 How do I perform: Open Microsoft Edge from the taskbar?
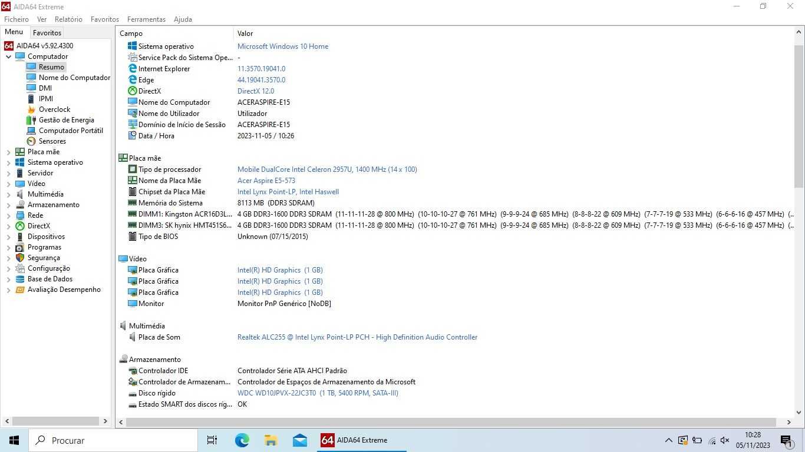(x=242, y=440)
